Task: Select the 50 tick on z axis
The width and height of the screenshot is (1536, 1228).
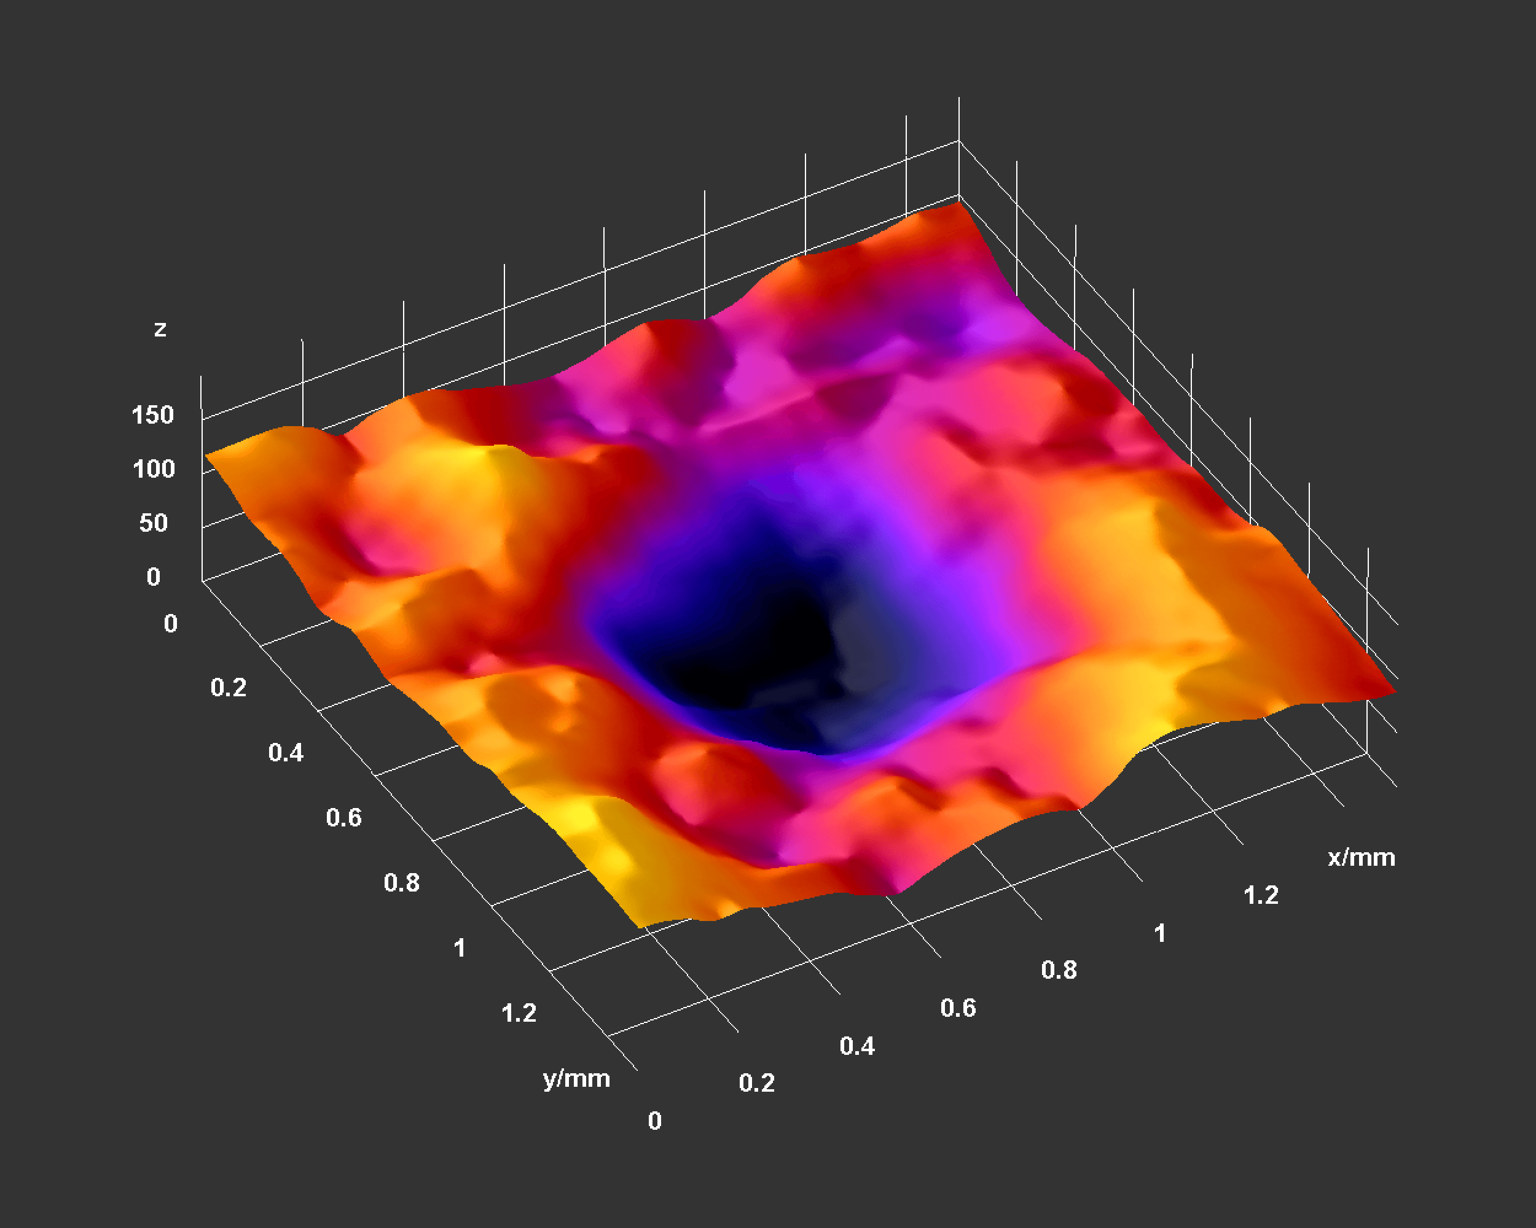Action: coord(153,523)
